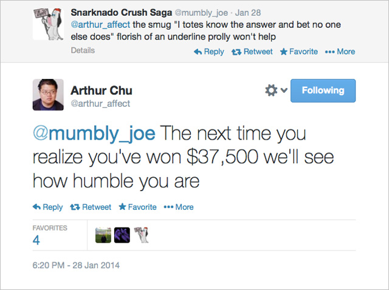This screenshot has height=290, width=389.
Task: Click the Favorite star under Arthur Chu's tweet
Action: [x=122, y=206]
